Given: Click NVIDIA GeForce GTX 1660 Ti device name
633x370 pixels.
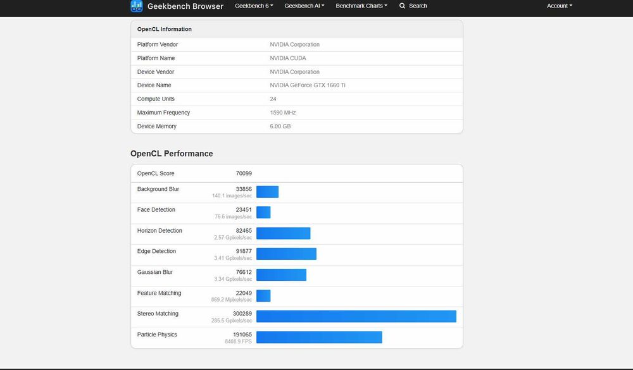Looking at the screenshot, I should (x=308, y=85).
